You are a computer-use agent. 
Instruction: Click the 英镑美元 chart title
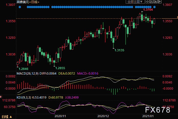pyautogui.click(x=22, y=2)
